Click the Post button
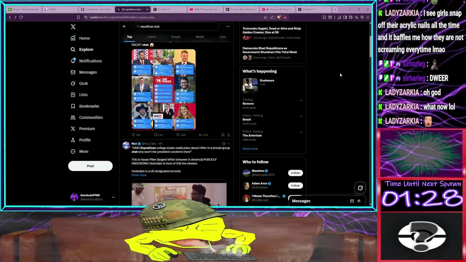466x262 pixels. point(90,166)
